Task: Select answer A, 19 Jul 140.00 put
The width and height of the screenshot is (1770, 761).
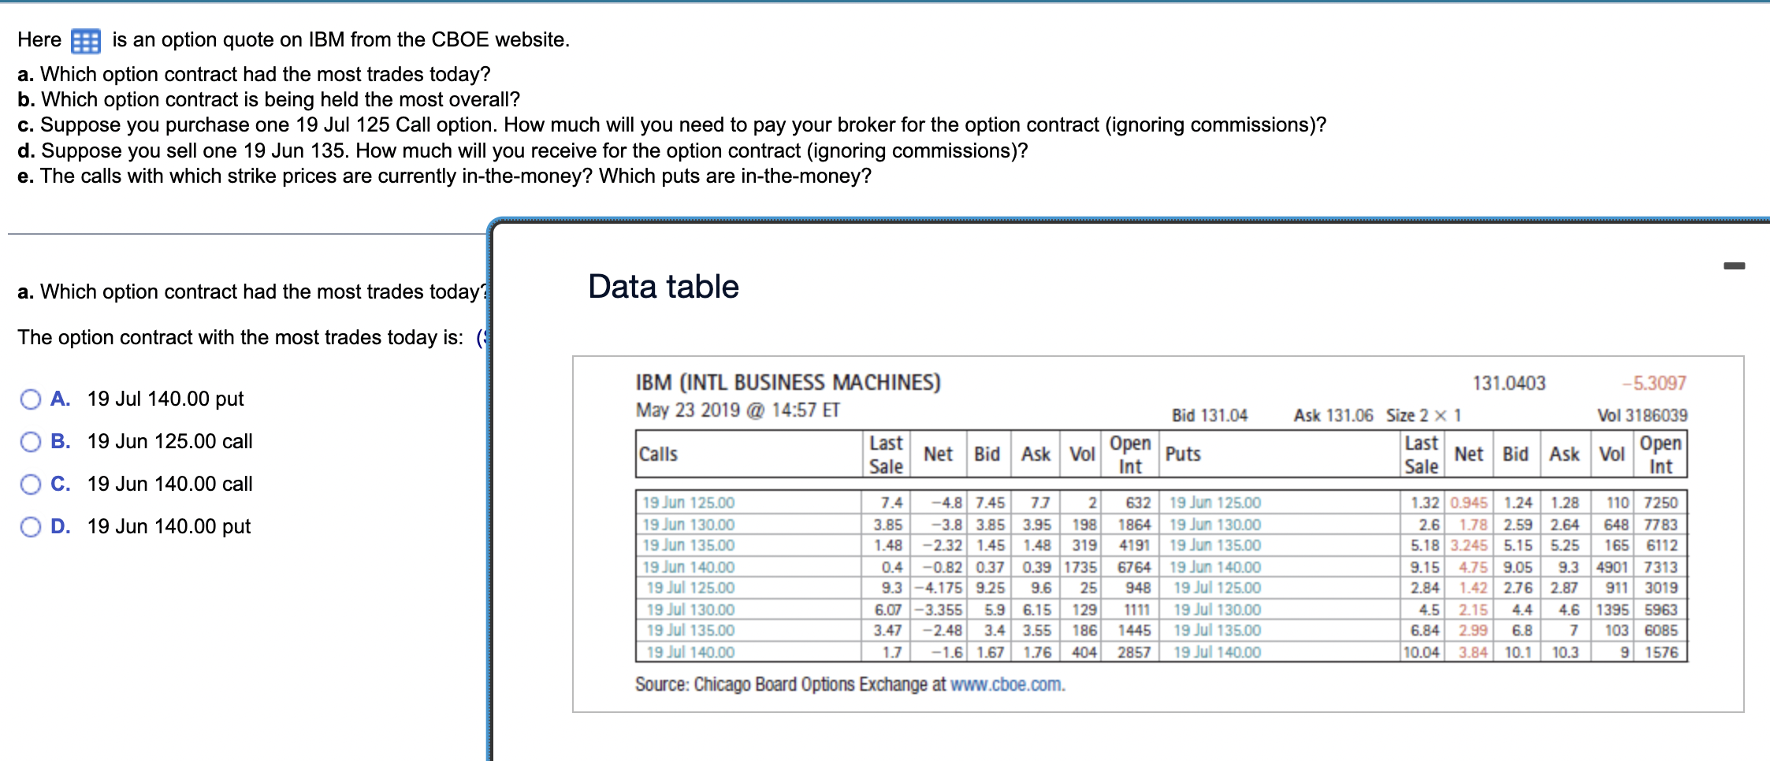Action: (x=31, y=399)
